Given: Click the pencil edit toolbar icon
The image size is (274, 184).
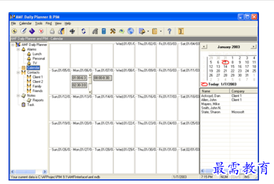Looking at the screenshot, I should [24, 31].
